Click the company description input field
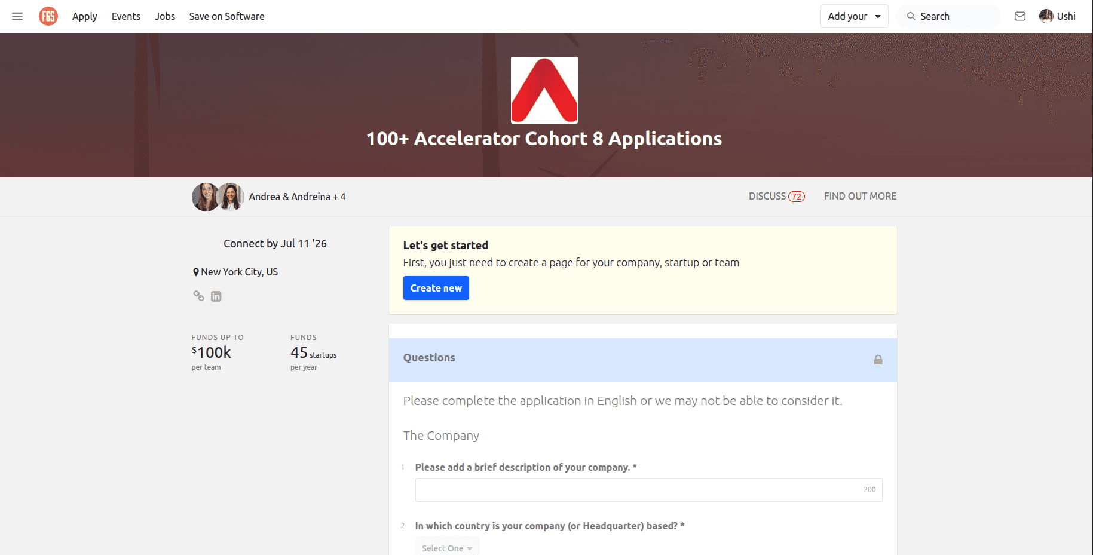Screen dimensions: 1093x555 (x=649, y=490)
